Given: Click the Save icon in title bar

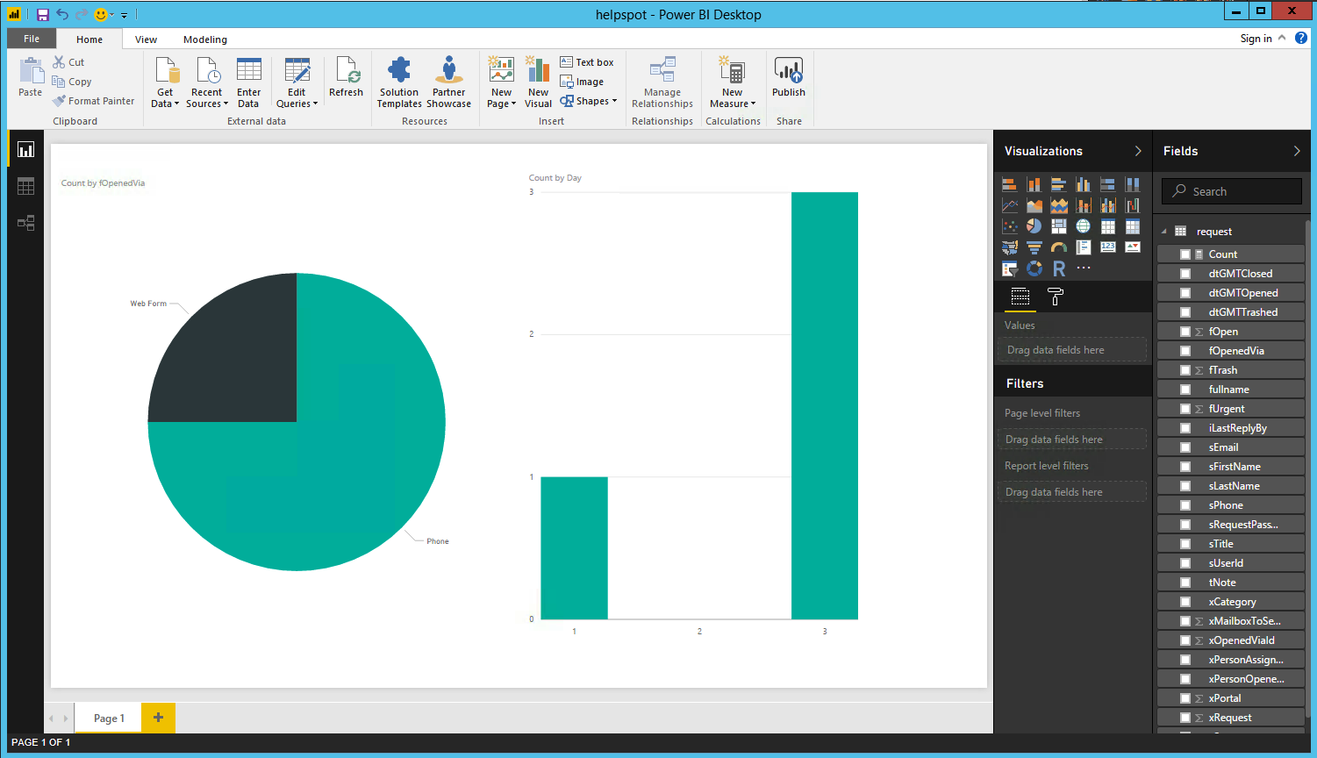Looking at the screenshot, I should [43, 14].
